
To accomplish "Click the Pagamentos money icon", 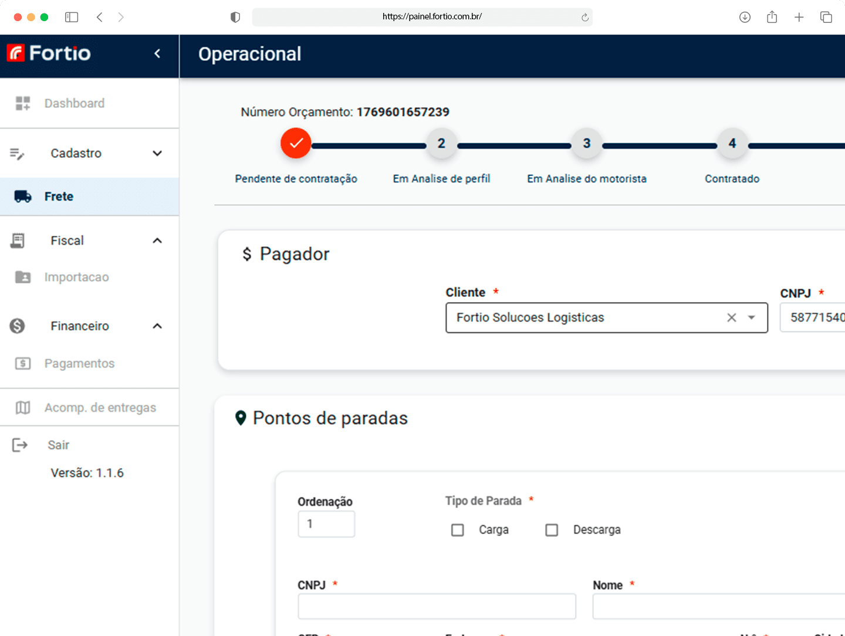I will (23, 364).
